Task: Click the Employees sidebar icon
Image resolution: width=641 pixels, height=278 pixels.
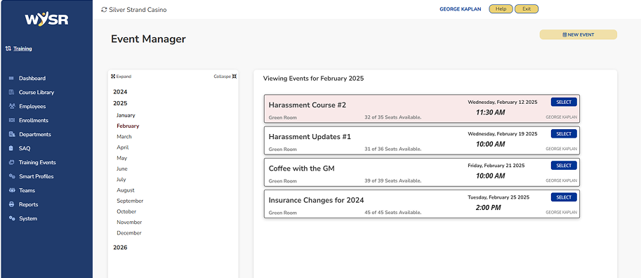Action: click(x=11, y=106)
